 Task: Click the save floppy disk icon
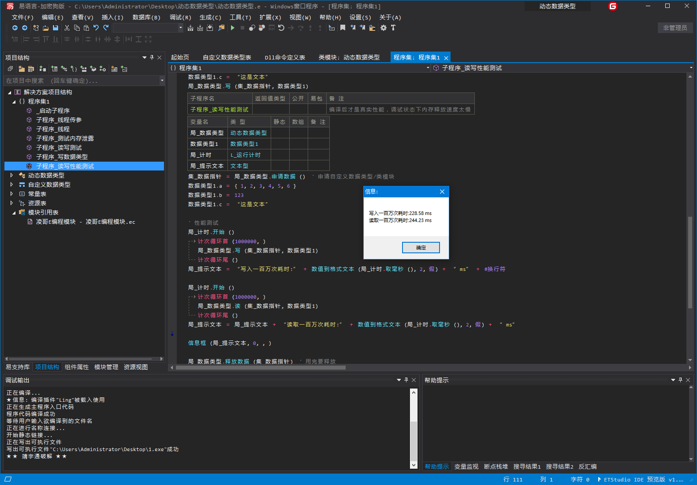coord(56,28)
